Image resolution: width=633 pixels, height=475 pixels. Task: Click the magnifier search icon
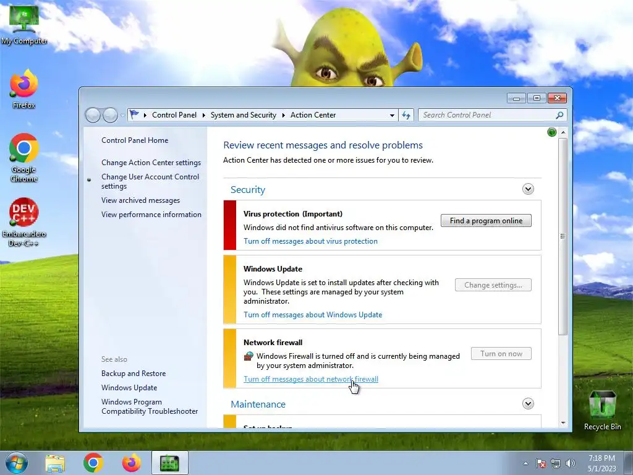(559, 115)
